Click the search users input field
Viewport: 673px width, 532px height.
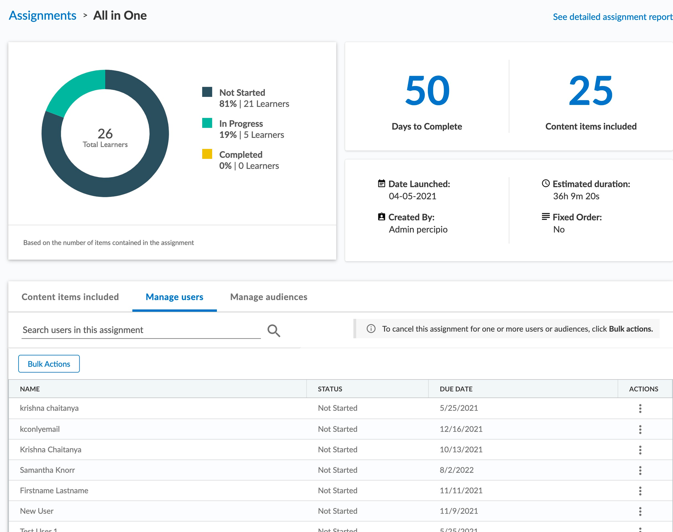[x=141, y=330]
